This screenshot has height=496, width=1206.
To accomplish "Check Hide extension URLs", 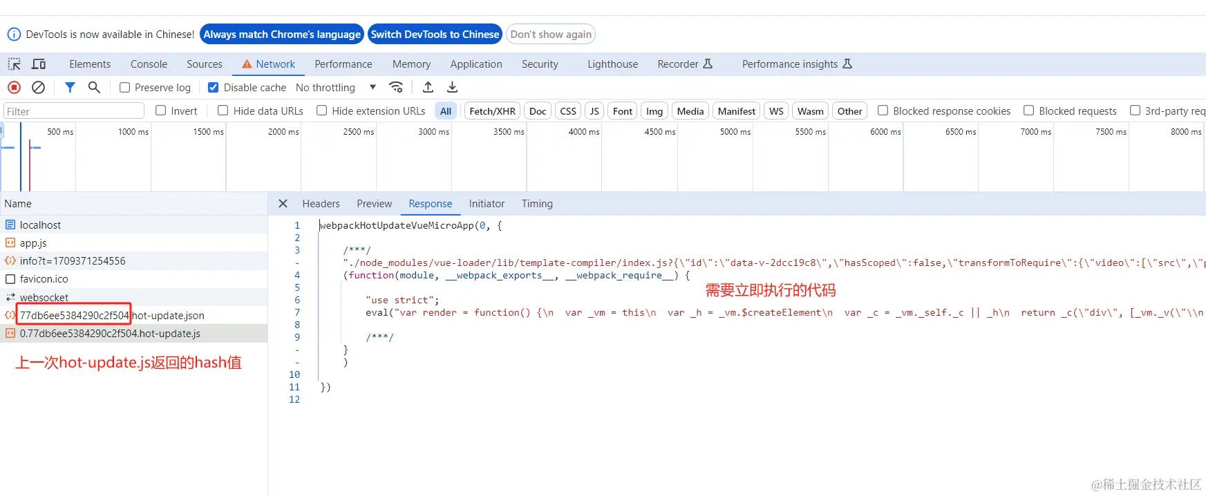I will click(322, 111).
